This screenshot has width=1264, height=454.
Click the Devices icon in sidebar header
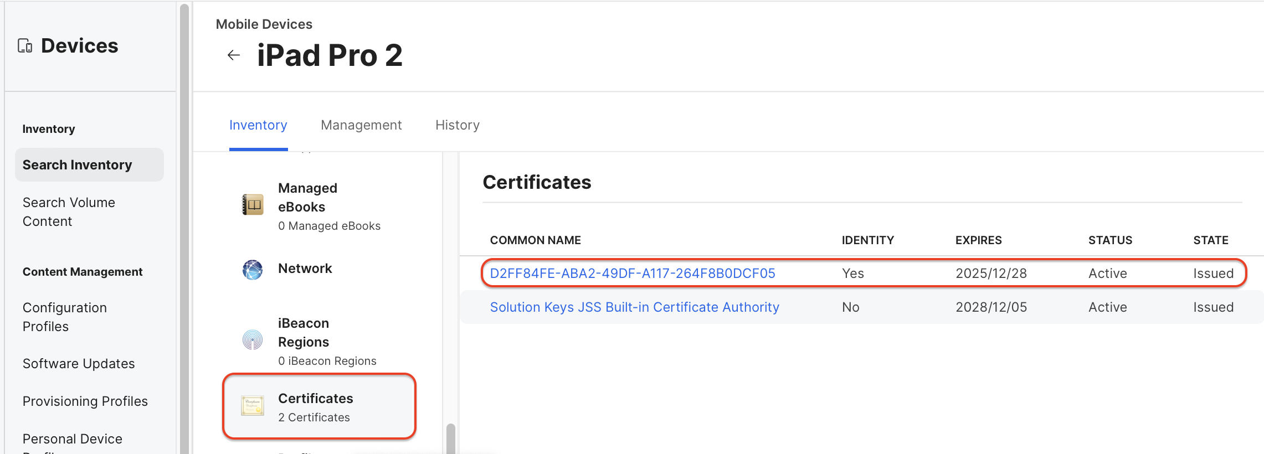point(25,46)
